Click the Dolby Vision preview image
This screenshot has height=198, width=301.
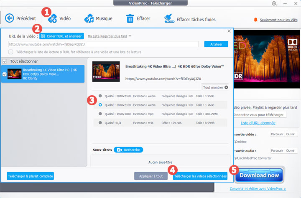(267, 59)
